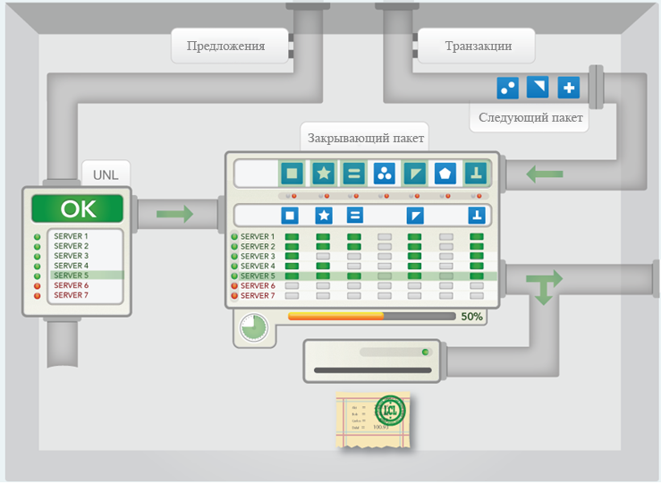Click the UNL tab label
Screen dimensions: 661x484
click(x=106, y=174)
